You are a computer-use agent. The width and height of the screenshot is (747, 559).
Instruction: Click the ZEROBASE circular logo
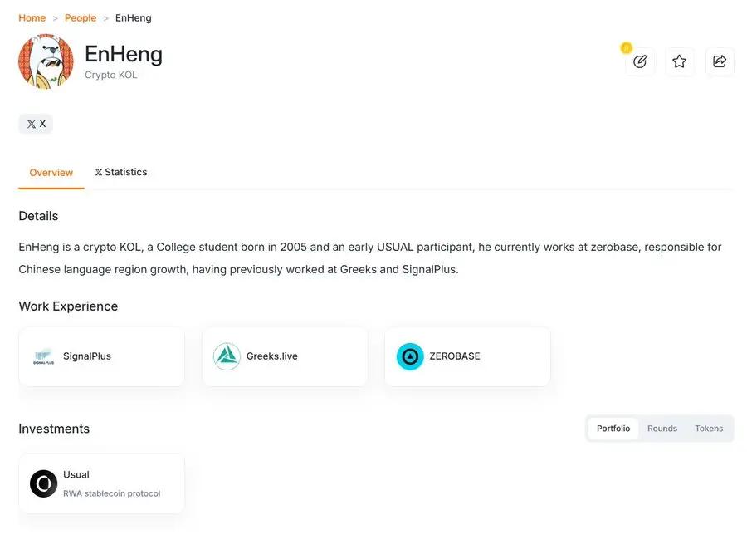click(x=410, y=356)
